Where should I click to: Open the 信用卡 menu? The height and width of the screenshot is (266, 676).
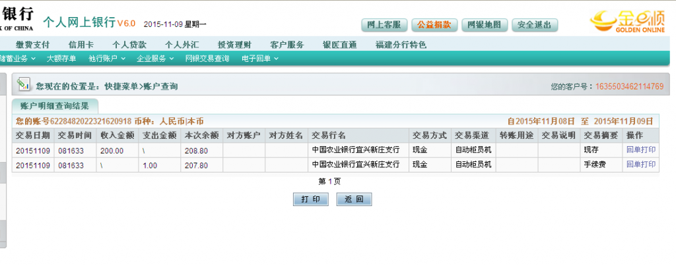tap(82, 45)
